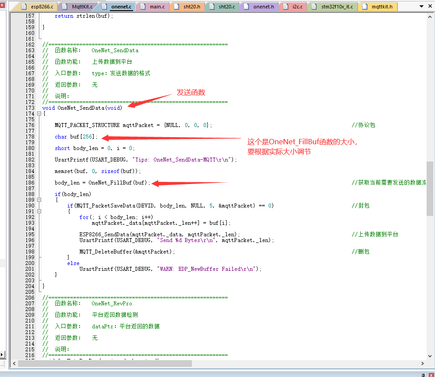Screen dimensions: 435x377
Task: Click the horizontal scrollbar left arrow
Action: click(x=14, y=363)
